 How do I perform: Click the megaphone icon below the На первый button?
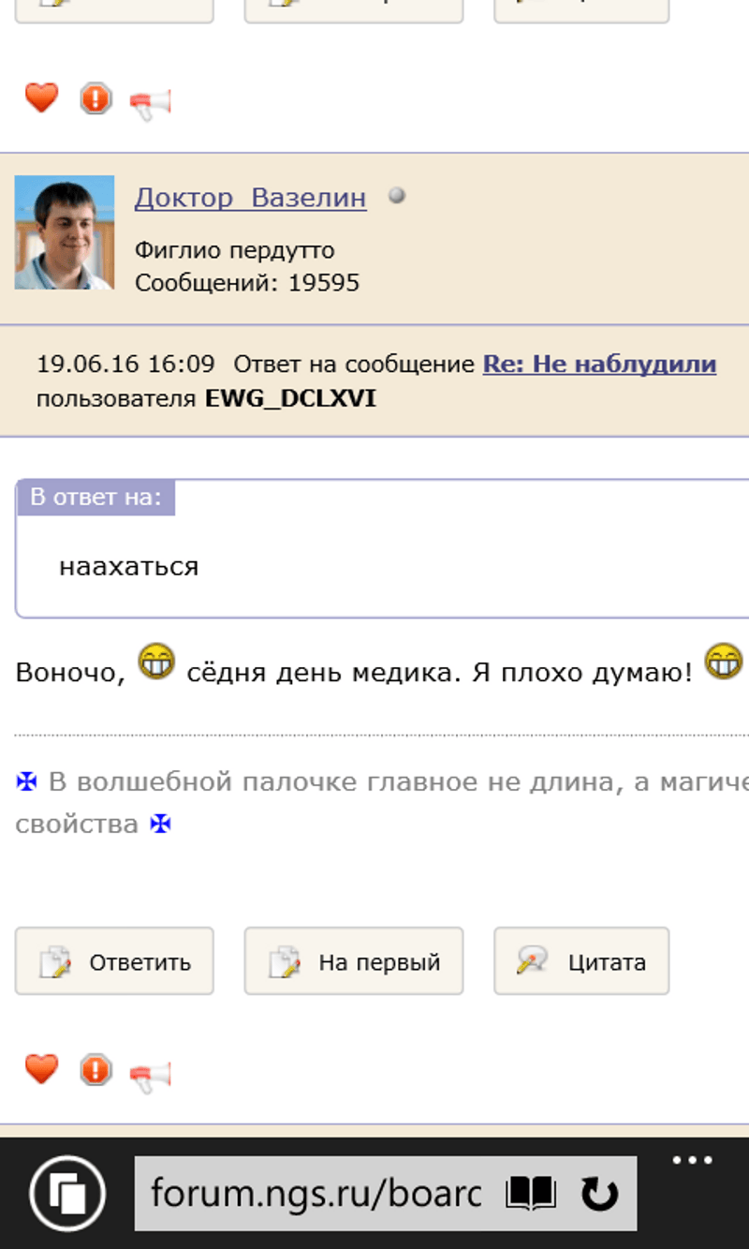click(150, 1074)
